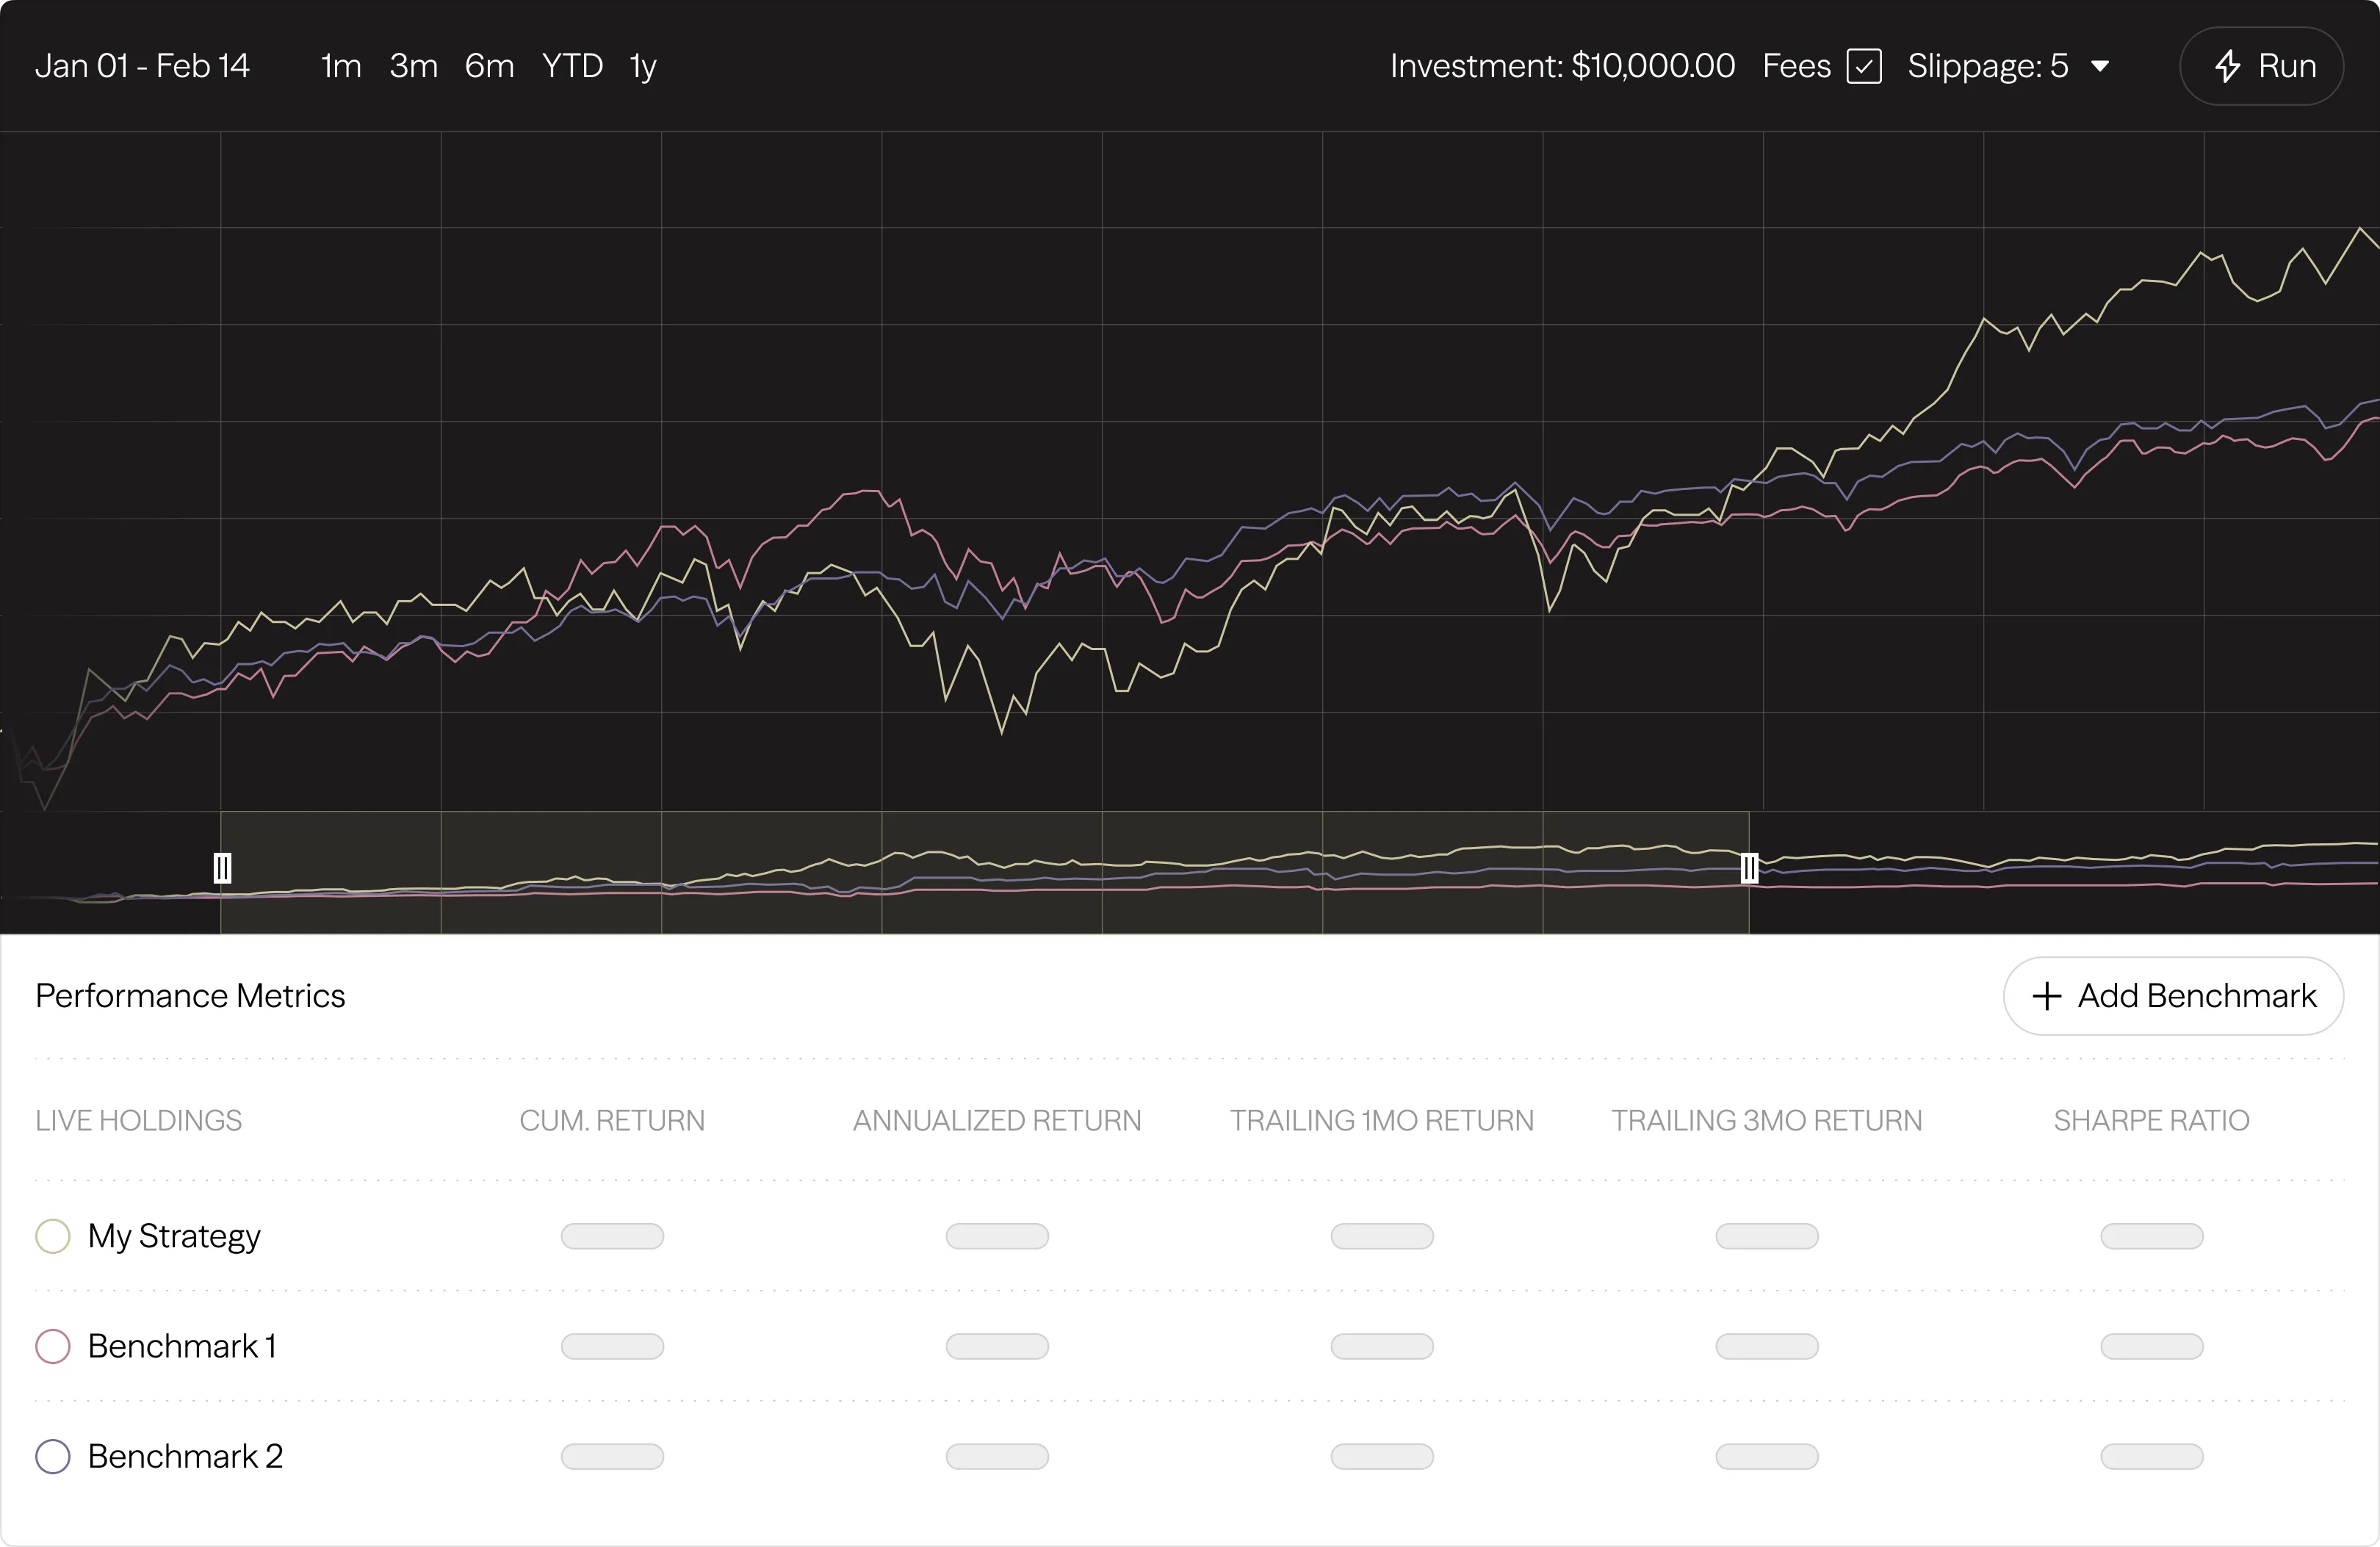Viewport: 2380px width, 1547px height.
Task: Edit the Investment amount field
Action: coord(1652,66)
